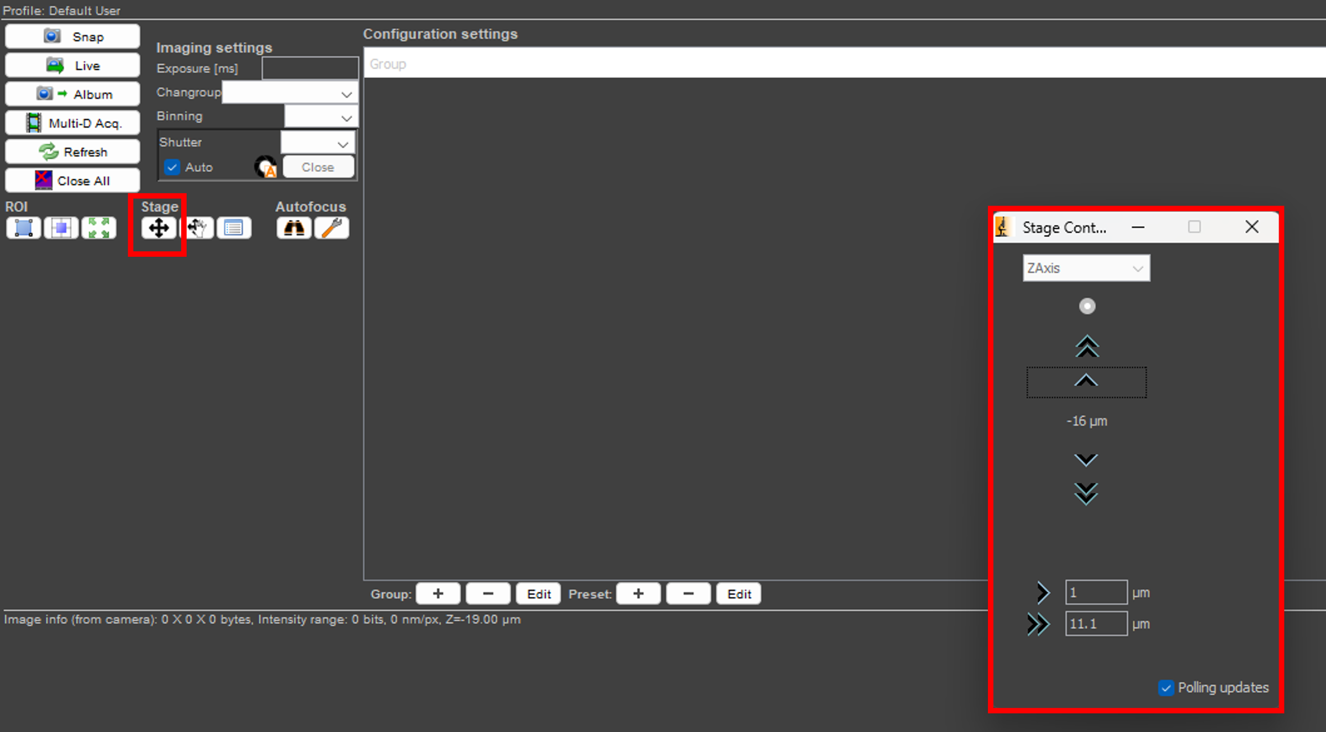Minimize the Stage Control window
The height and width of the screenshot is (732, 1326).
(x=1138, y=227)
